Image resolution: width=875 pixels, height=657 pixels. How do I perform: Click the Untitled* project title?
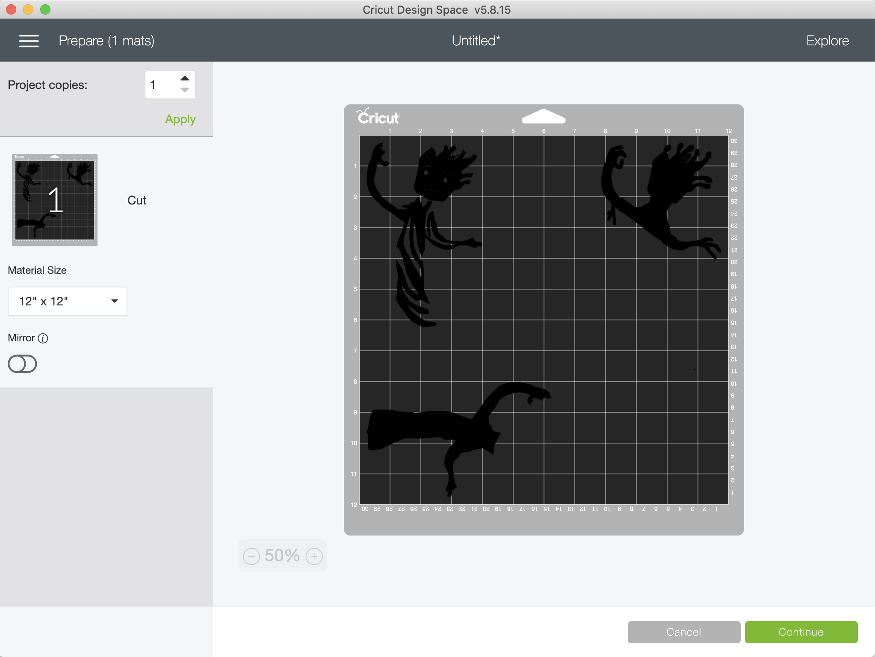[476, 41]
